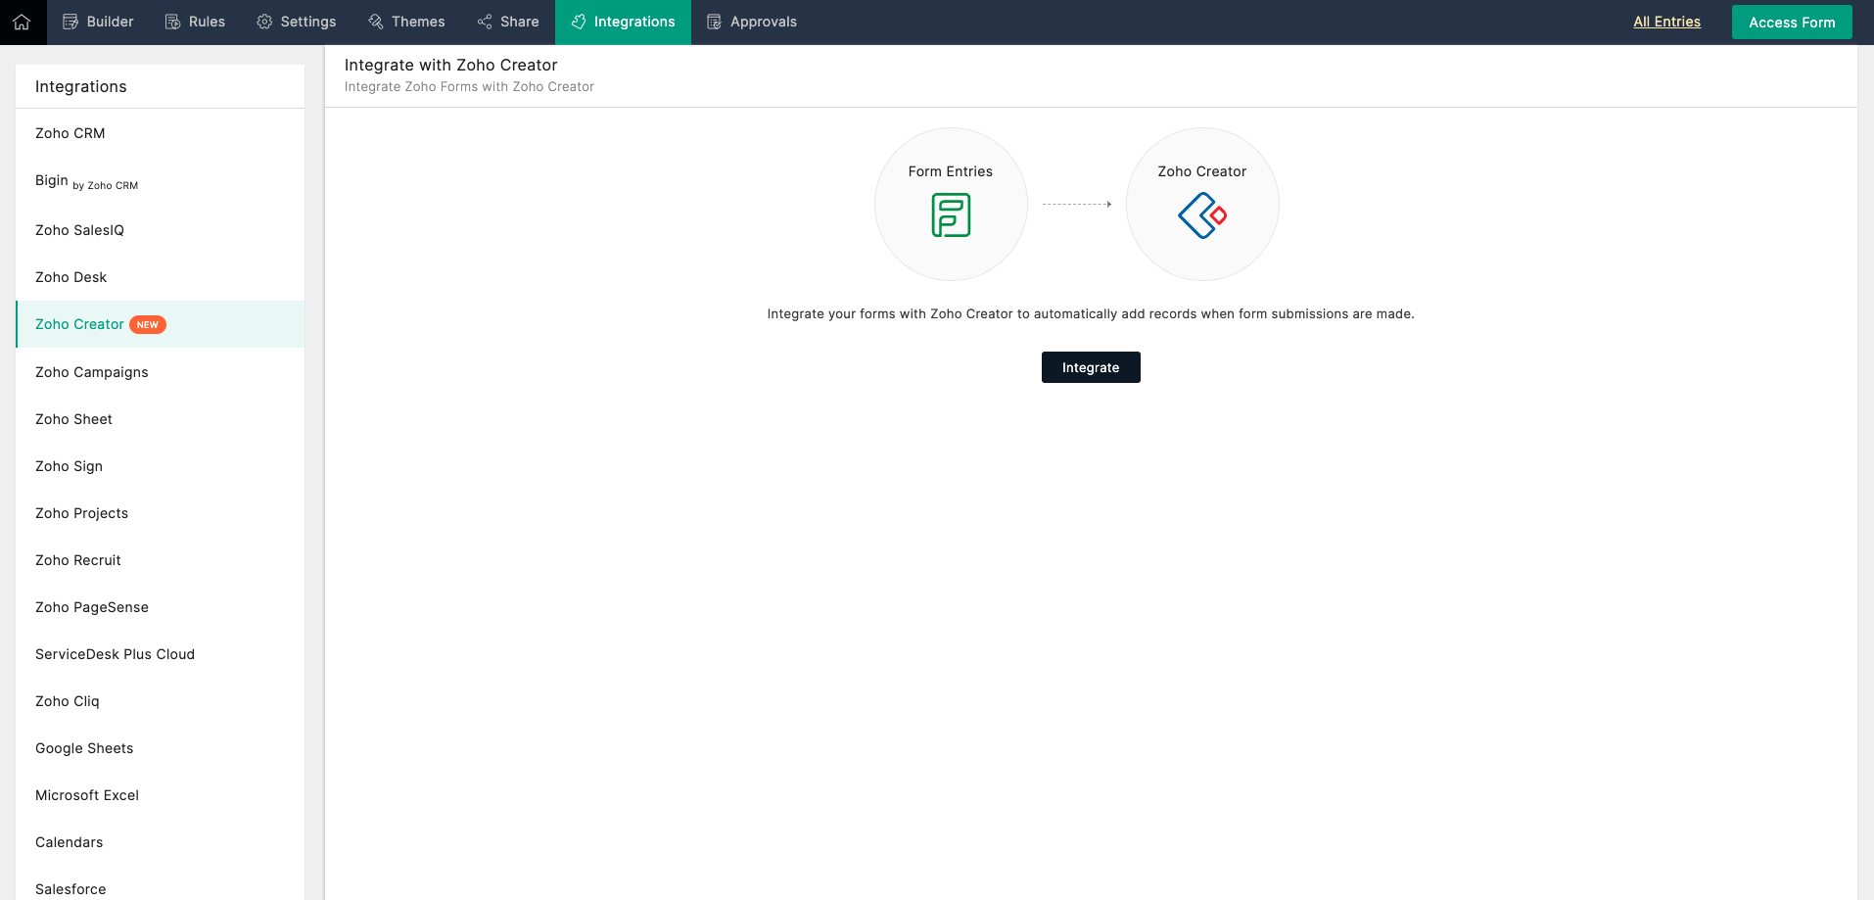1874x900 pixels.
Task: Select Zoho CRM integration
Action: (x=161, y=133)
